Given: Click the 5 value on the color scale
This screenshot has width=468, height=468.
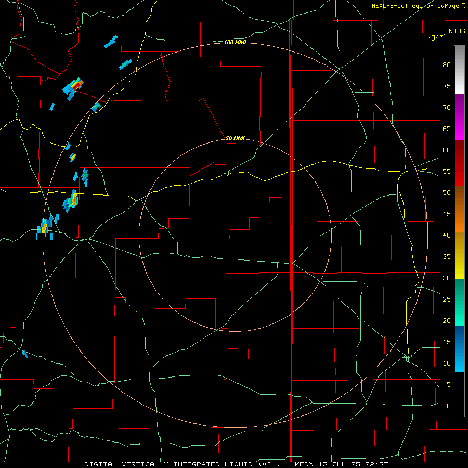Looking at the screenshot, I should click(449, 384).
